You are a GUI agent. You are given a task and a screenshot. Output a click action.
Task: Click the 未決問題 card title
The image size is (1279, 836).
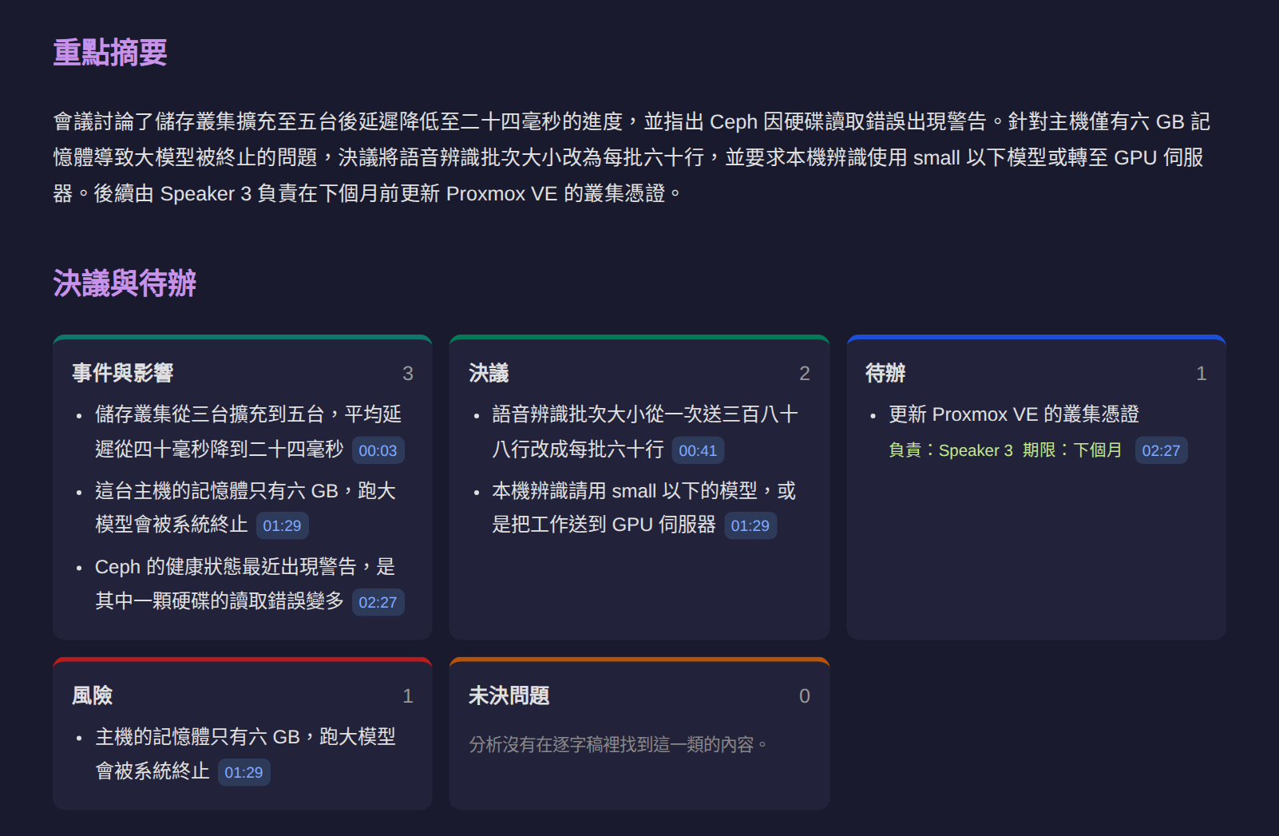tap(509, 695)
